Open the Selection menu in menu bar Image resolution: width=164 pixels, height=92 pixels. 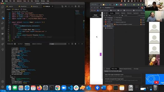pyautogui.click(x=19, y=1)
